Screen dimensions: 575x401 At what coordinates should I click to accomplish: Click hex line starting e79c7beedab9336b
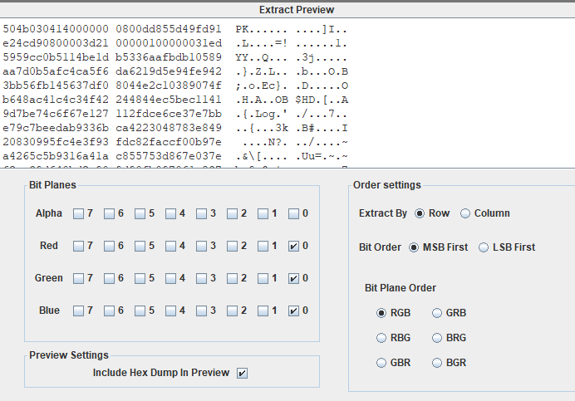point(175,128)
